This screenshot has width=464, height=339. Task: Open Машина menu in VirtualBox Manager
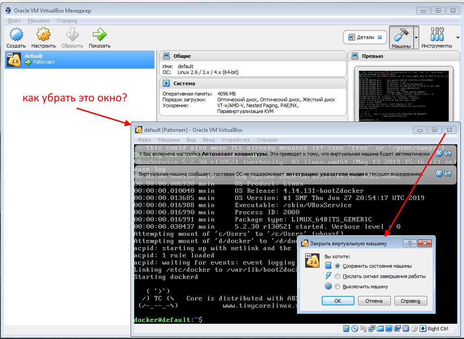pos(39,21)
